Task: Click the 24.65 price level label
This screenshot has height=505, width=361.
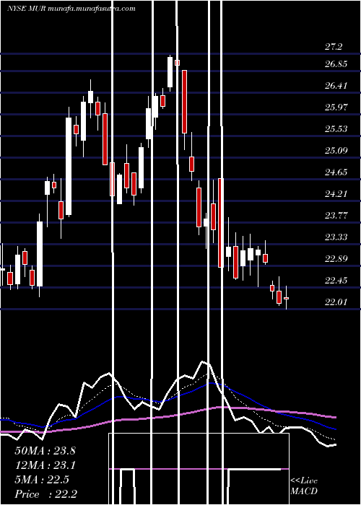Action: (x=336, y=172)
